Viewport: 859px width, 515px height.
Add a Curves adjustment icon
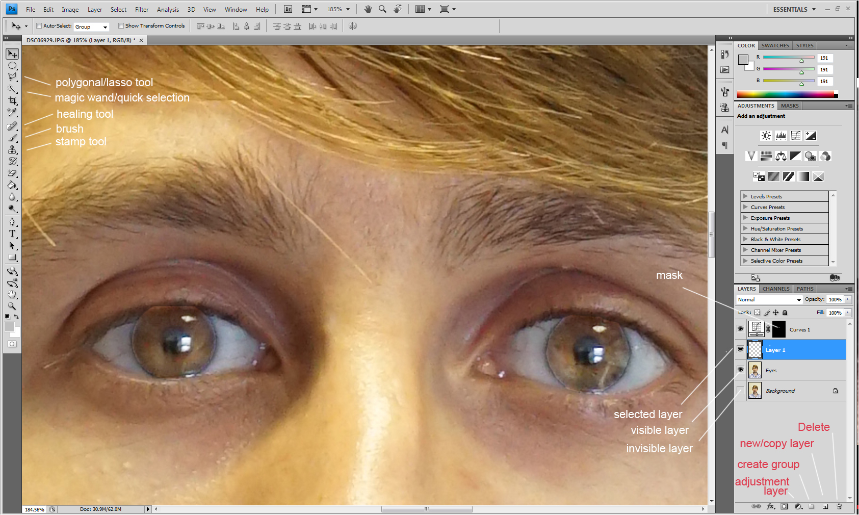click(796, 136)
